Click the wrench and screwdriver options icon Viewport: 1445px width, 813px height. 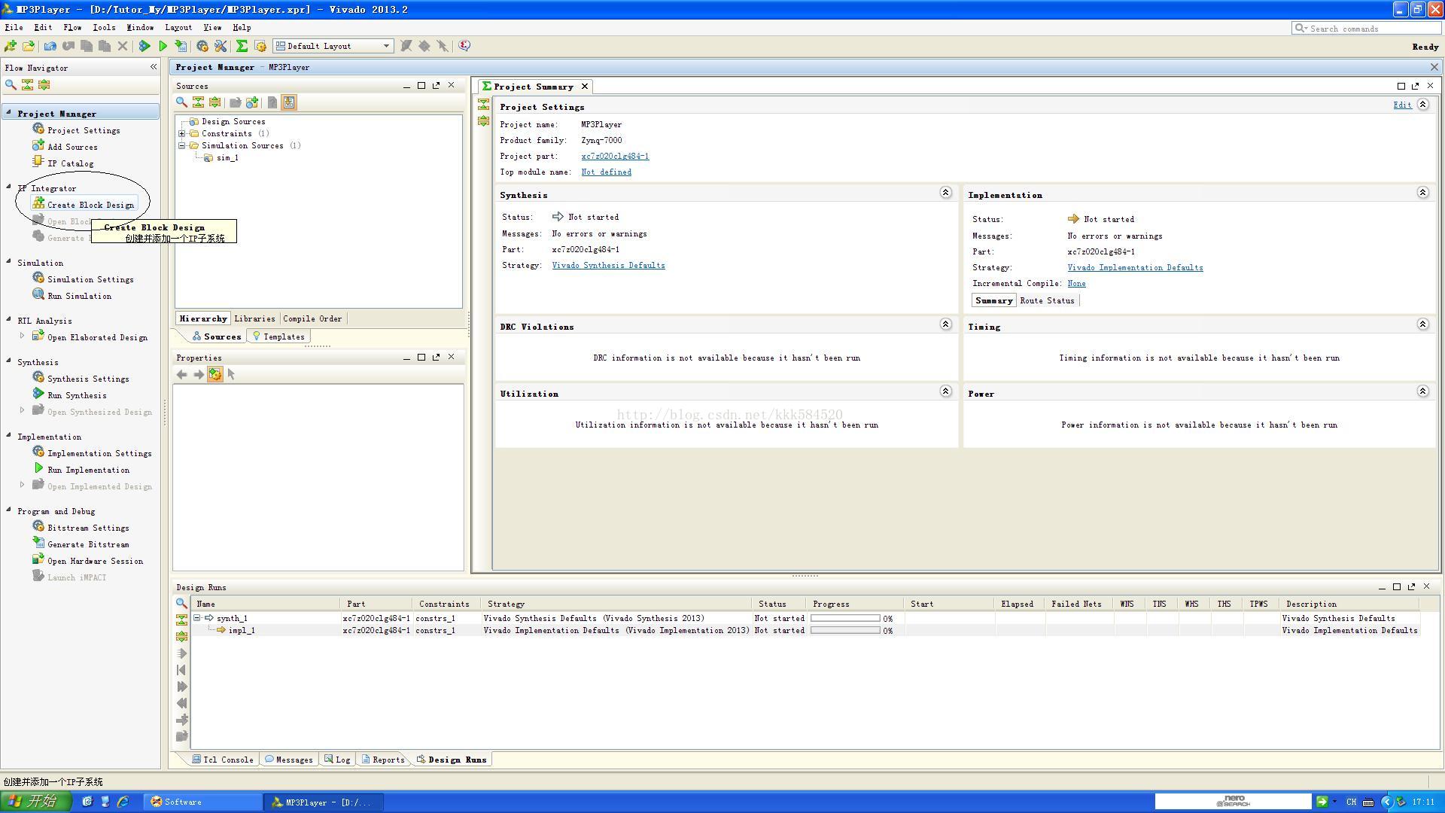coord(221,46)
